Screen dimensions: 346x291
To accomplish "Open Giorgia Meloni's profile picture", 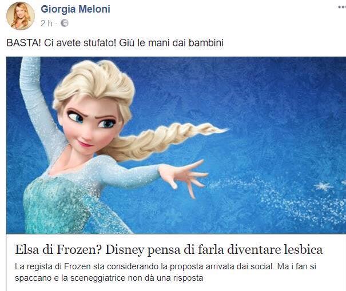I will 21,15.
